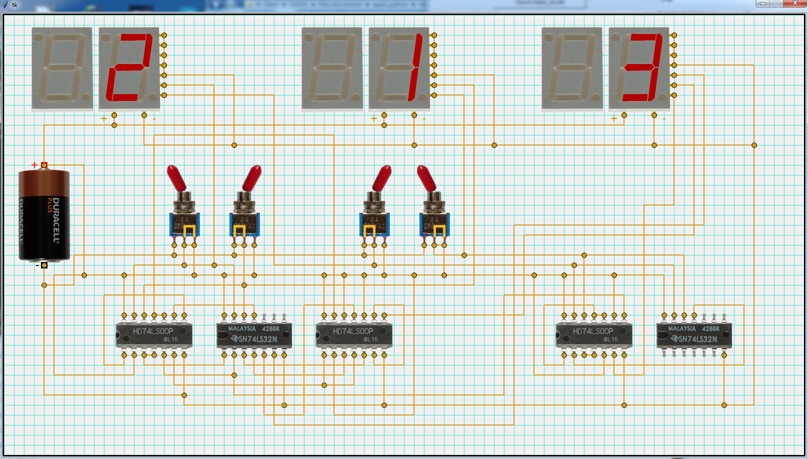The height and width of the screenshot is (459, 808).
Task: Click the leftmost HD74LS00P chip
Action: click(x=154, y=335)
